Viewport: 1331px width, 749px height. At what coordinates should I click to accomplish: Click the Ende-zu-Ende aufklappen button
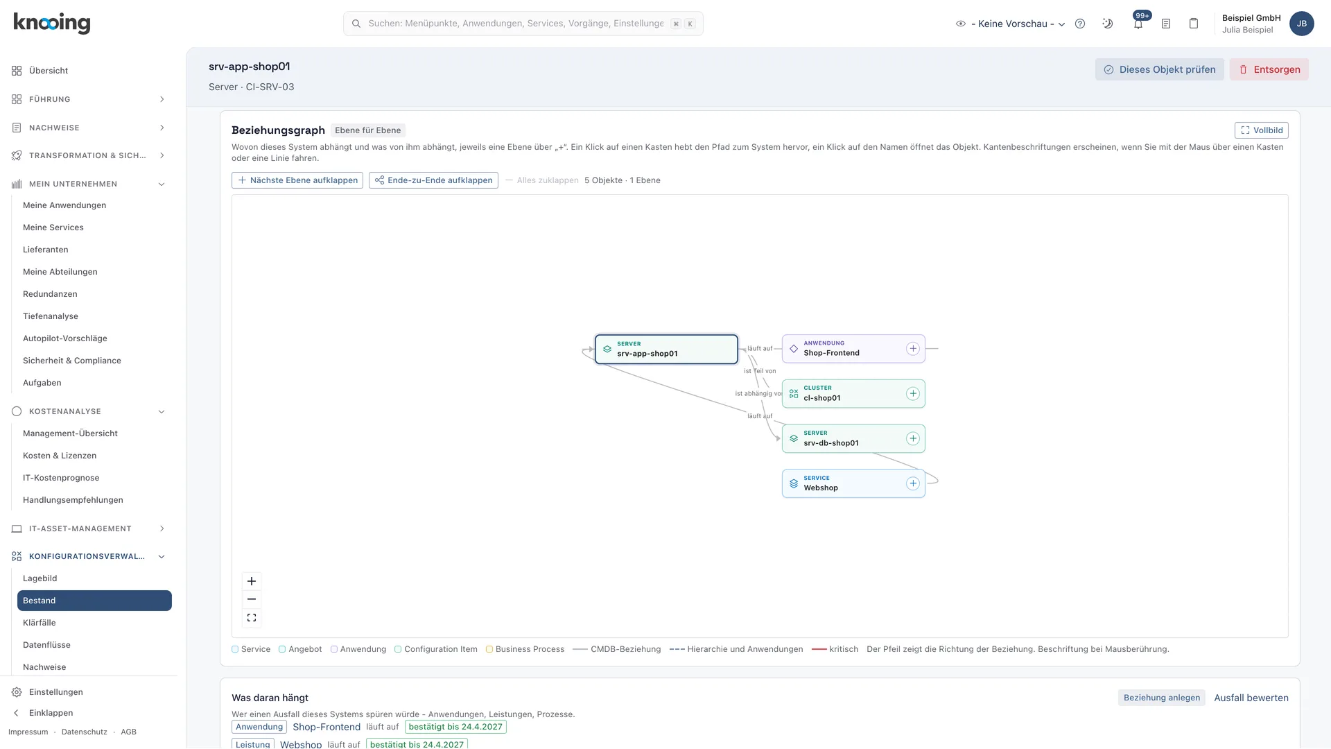tap(433, 180)
